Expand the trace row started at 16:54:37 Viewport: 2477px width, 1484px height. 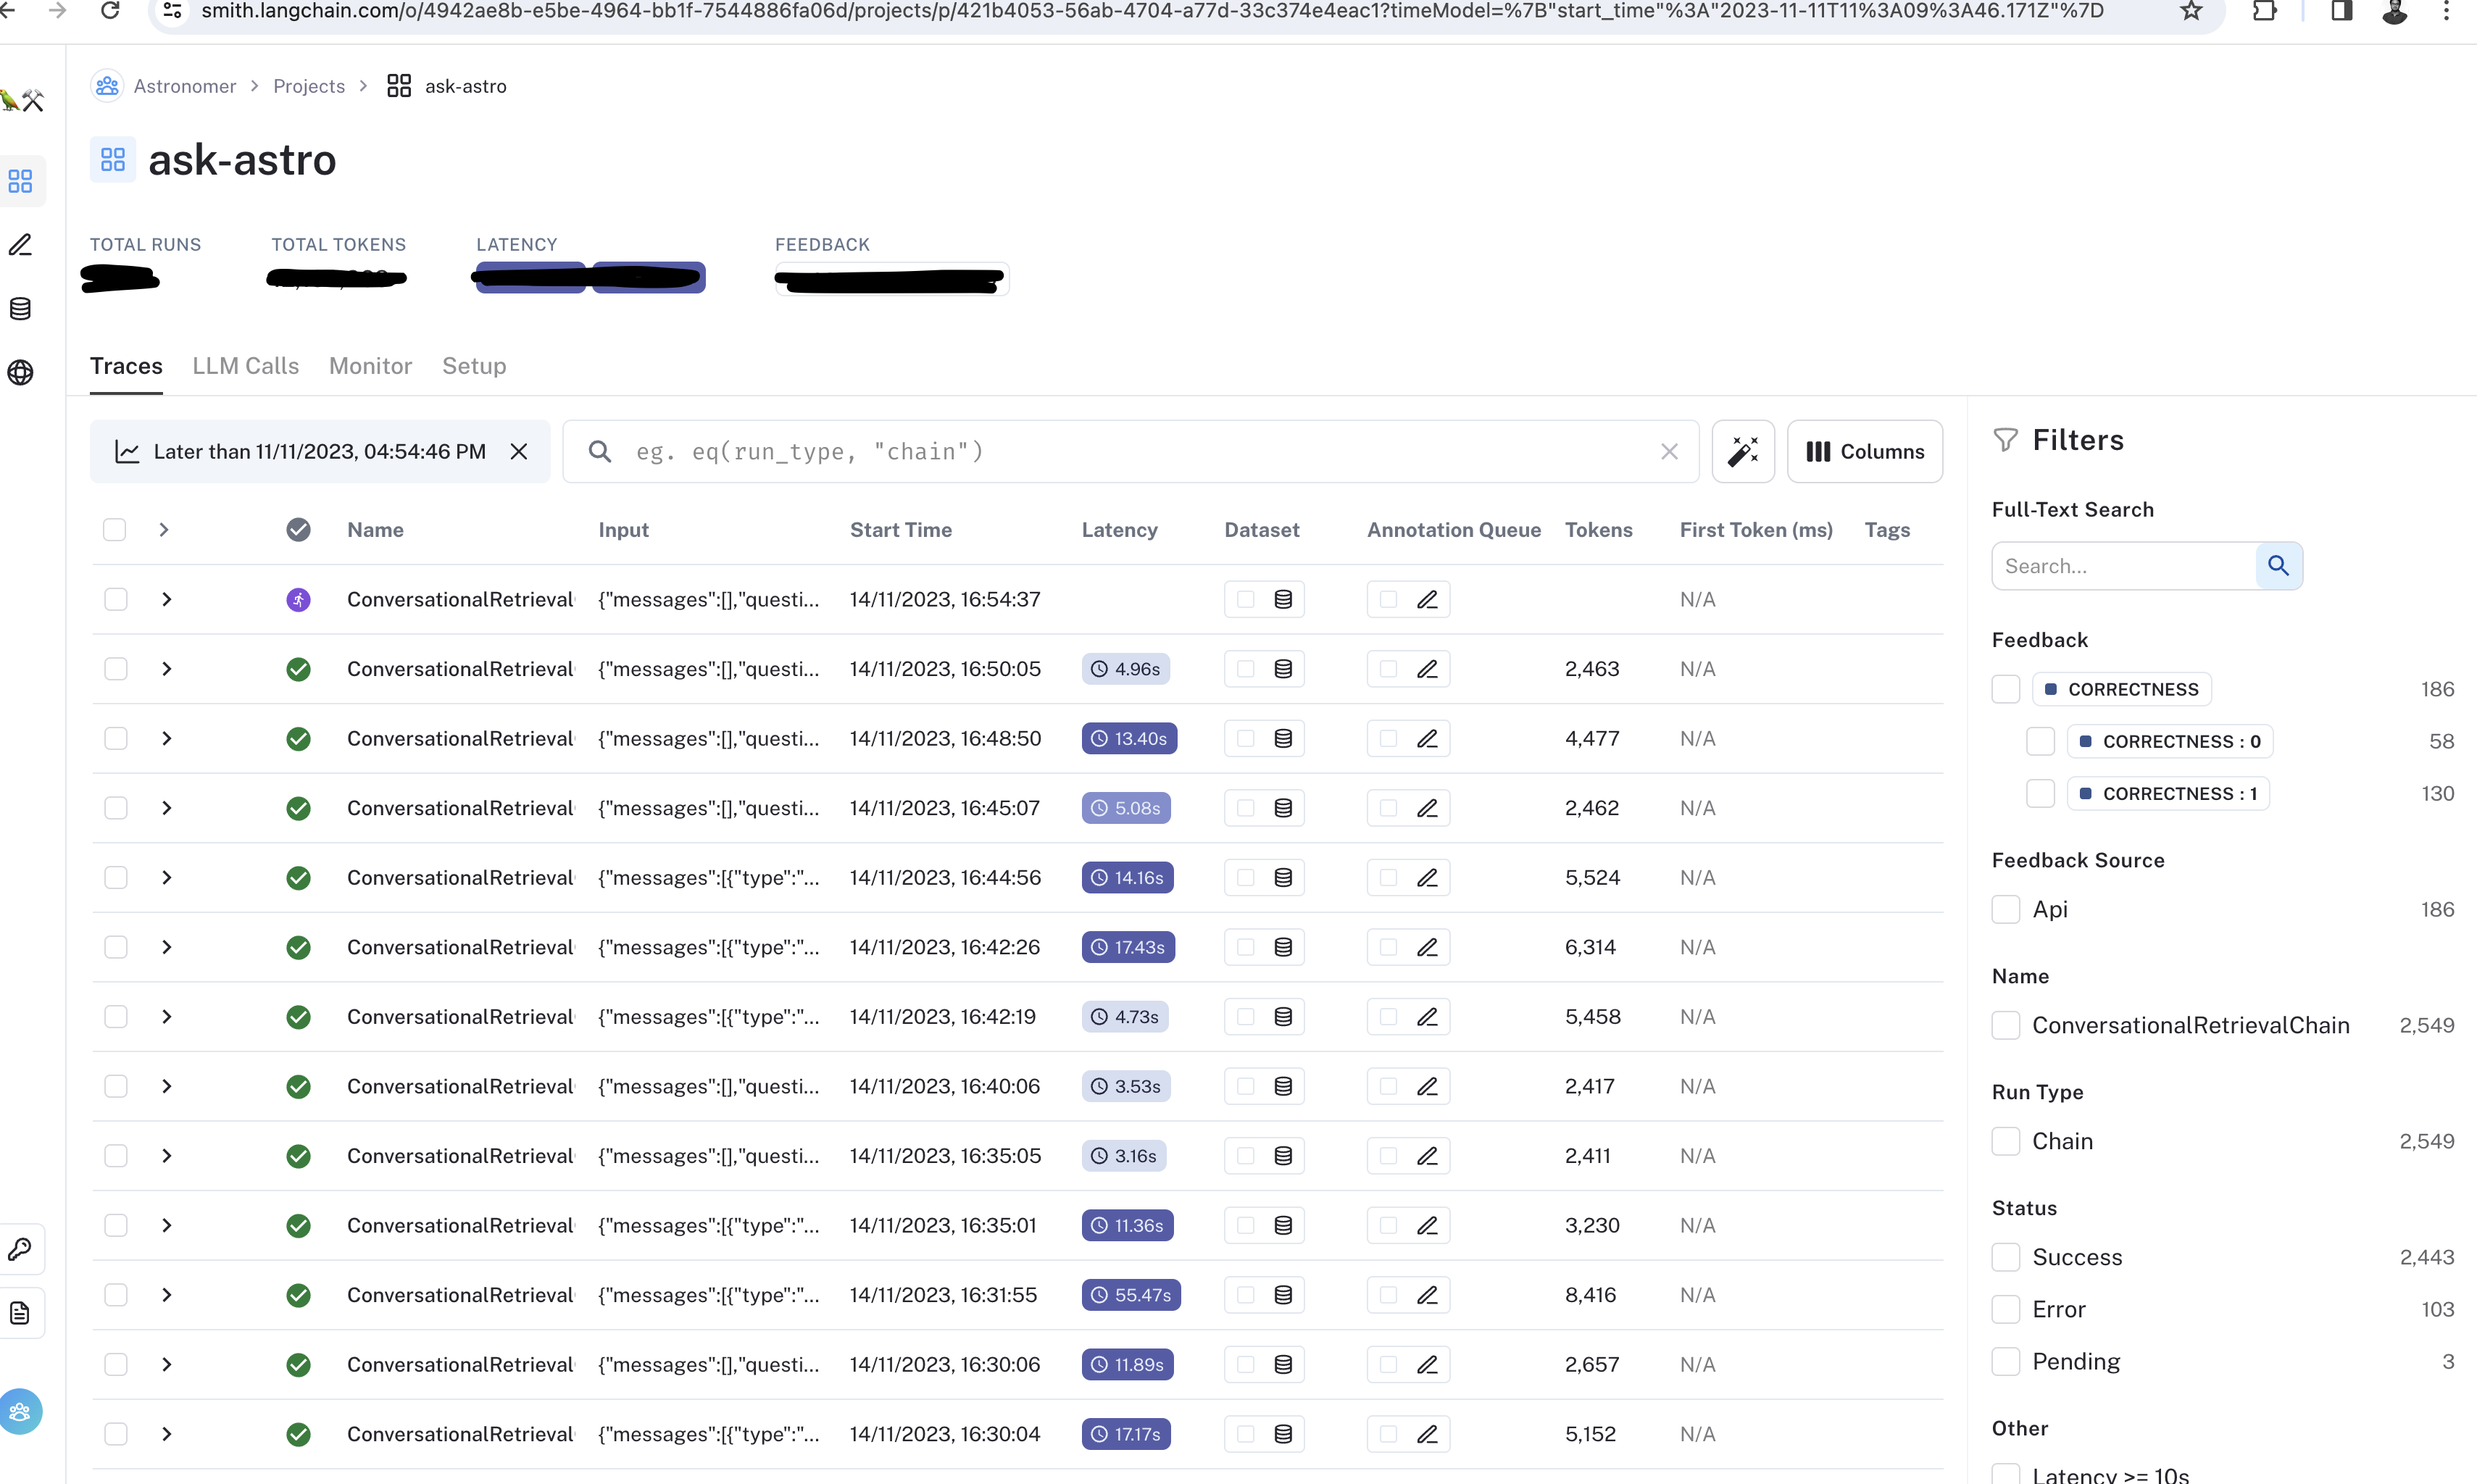tap(167, 600)
